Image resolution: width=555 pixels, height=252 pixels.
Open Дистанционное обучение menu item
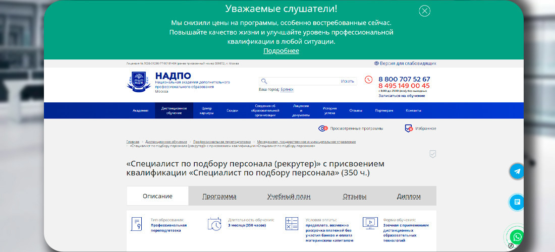(x=174, y=110)
